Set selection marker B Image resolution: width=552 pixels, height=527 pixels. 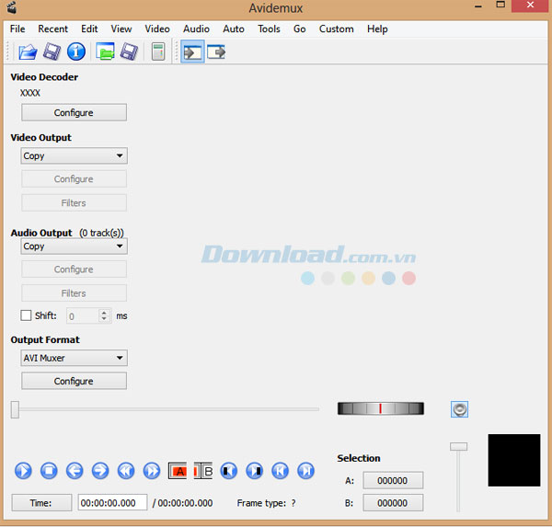click(203, 471)
